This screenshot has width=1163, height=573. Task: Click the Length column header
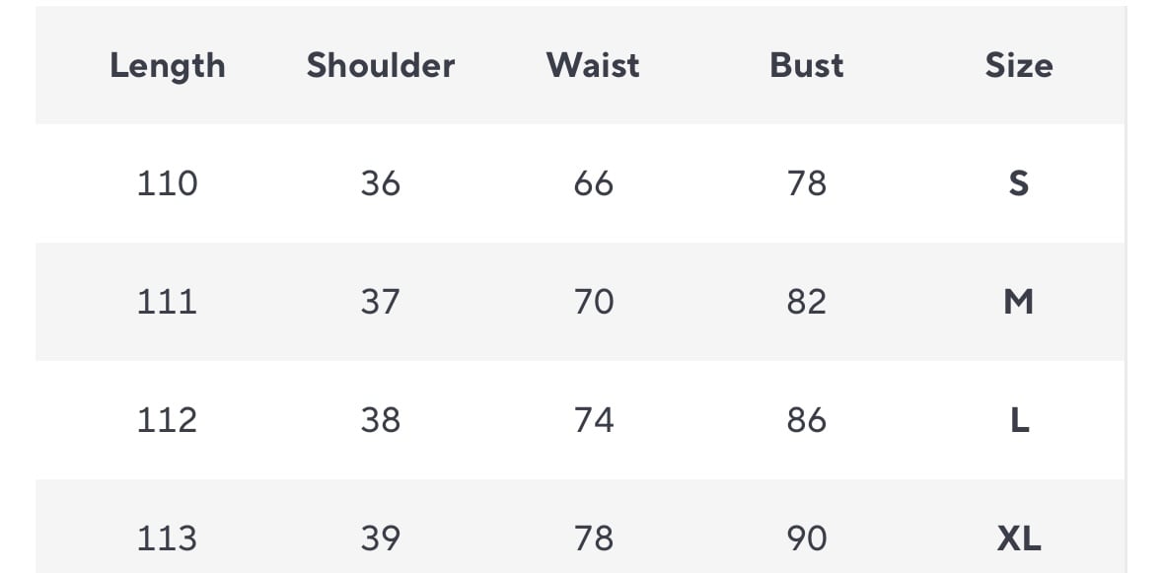coord(168,65)
